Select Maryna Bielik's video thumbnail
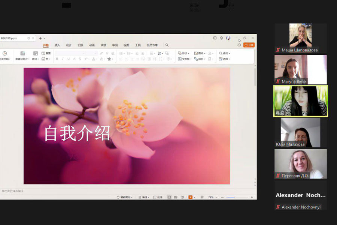 300,69
